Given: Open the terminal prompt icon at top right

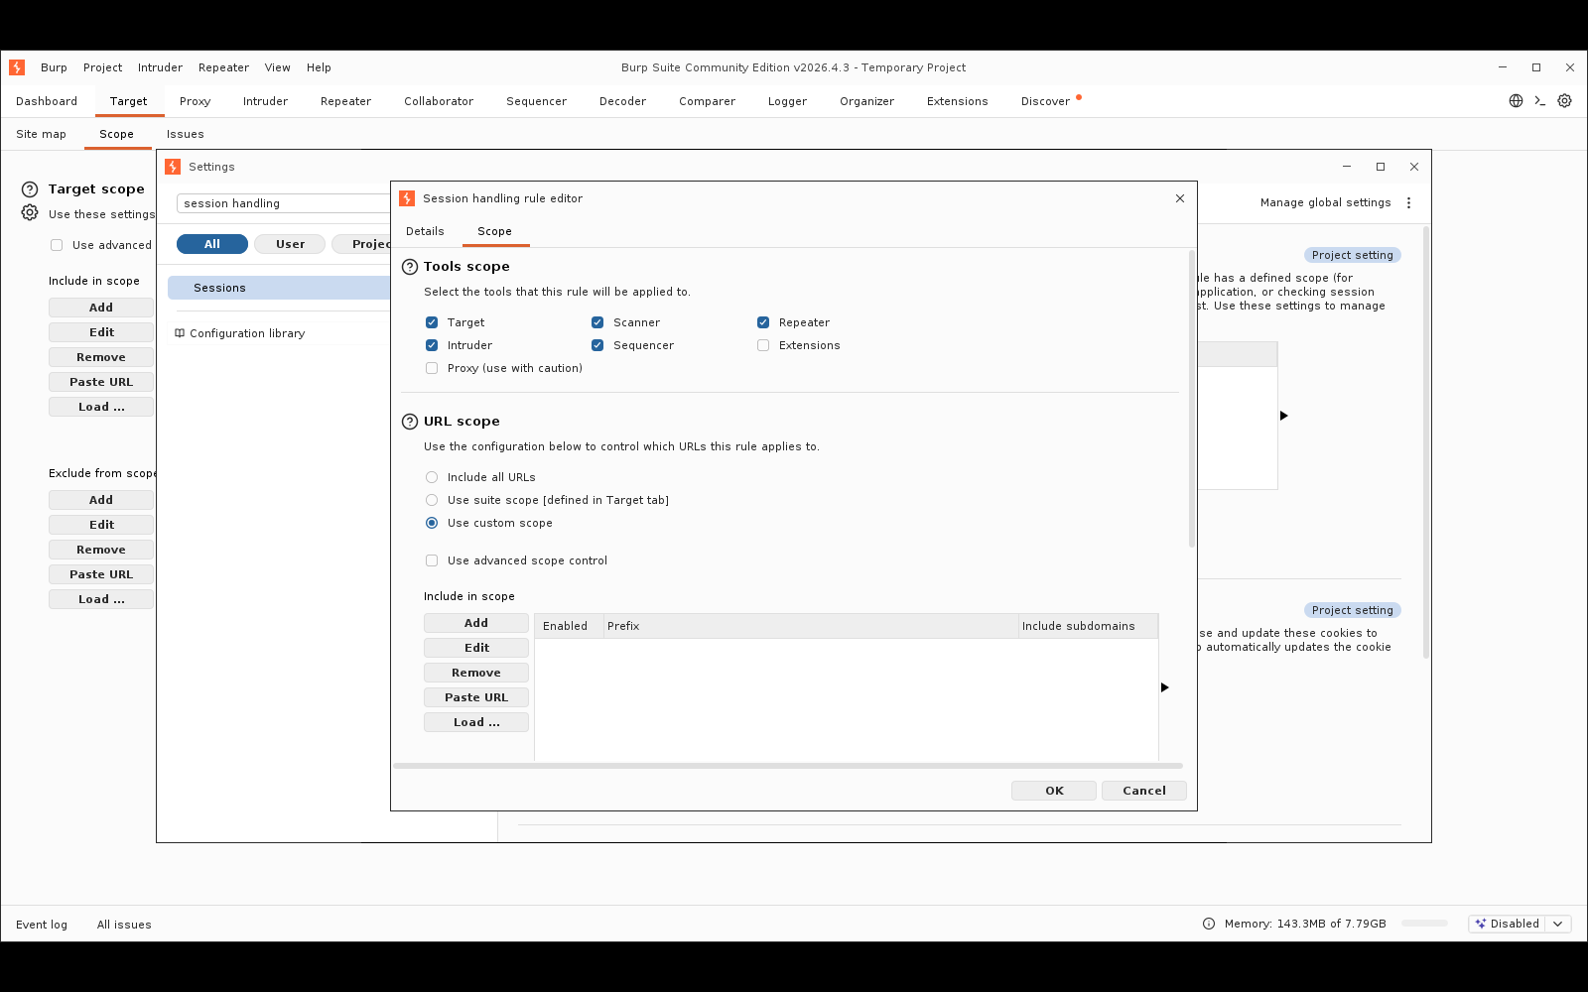Looking at the screenshot, I should [x=1540, y=101].
